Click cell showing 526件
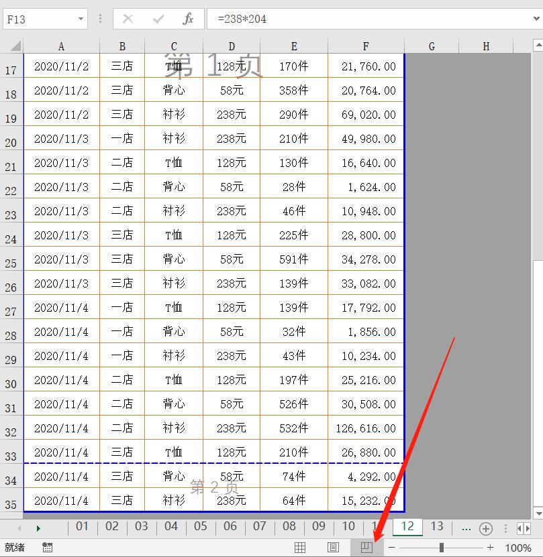 294,404
